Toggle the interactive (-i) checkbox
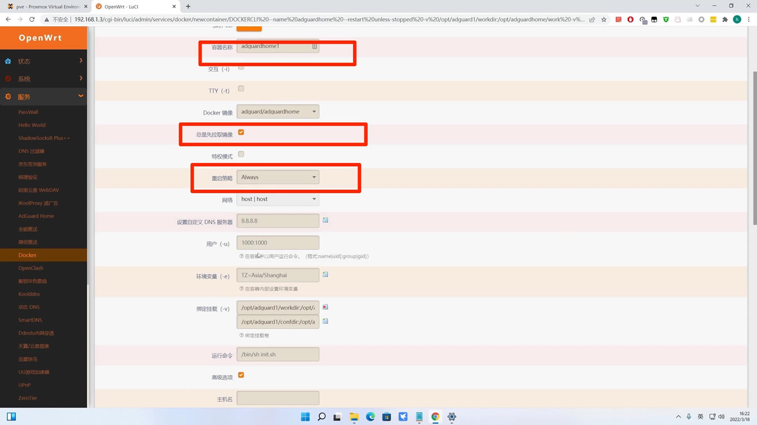This screenshot has width=757, height=425. (x=241, y=67)
